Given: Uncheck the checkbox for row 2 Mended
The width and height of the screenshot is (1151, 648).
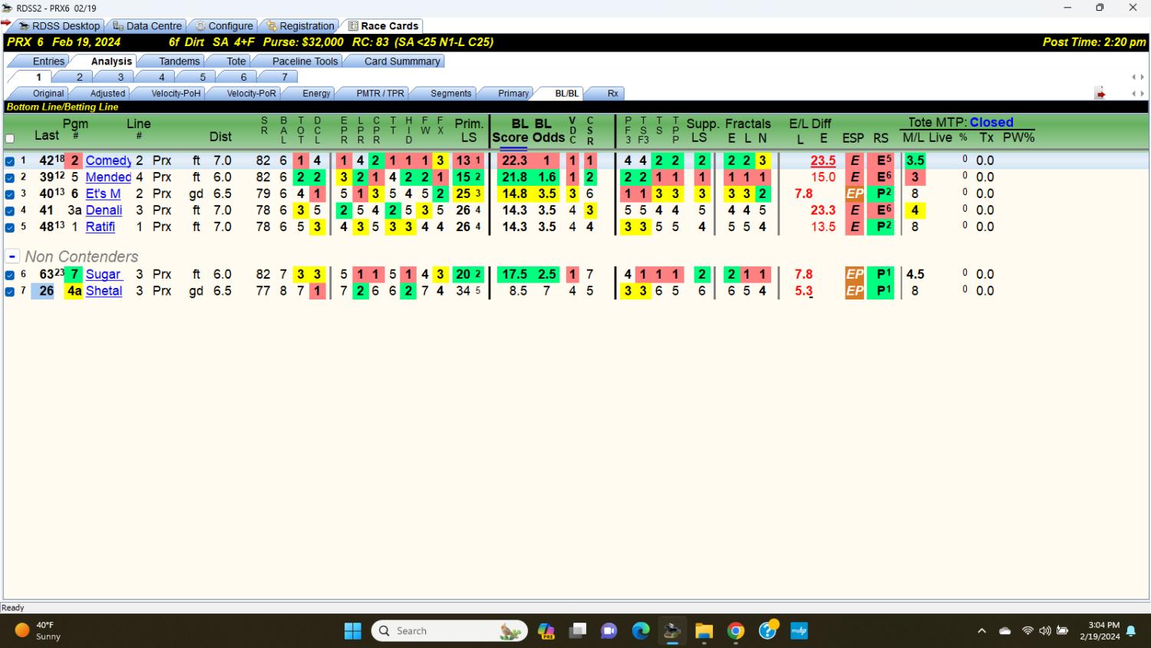Looking at the screenshot, I should [10, 177].
